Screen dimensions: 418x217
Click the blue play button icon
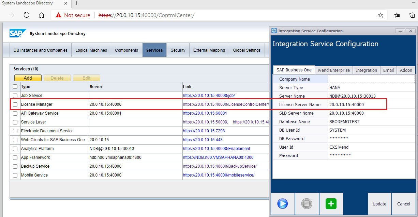[283, 204]
